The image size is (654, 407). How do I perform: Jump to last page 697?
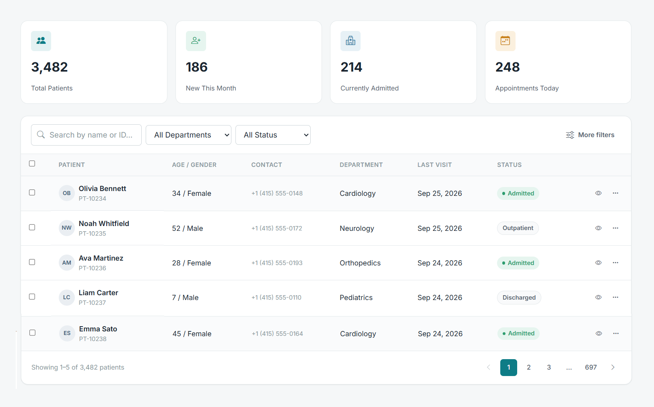(x=591, y=367)
